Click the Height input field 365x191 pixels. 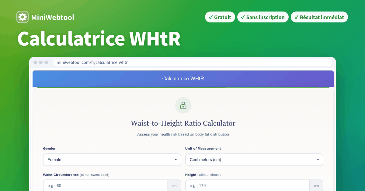point(248,186)
